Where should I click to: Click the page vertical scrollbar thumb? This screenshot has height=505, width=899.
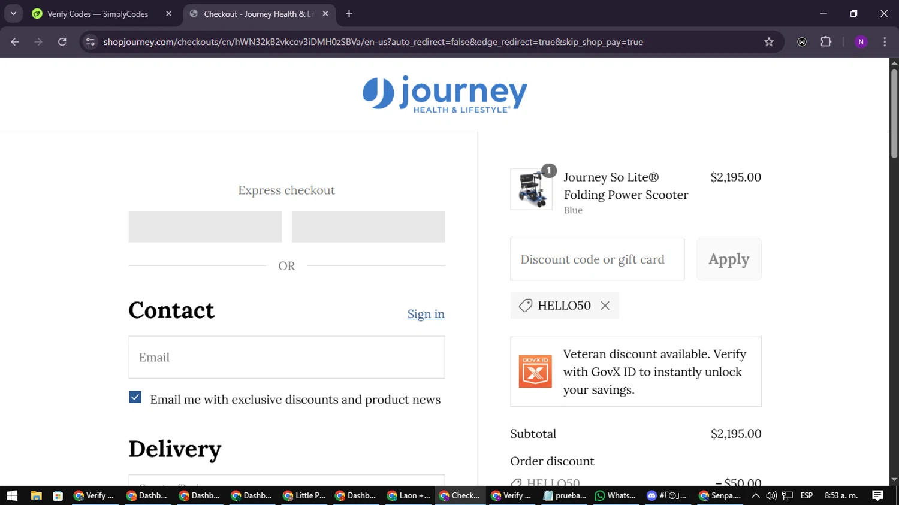click(x=894, y=114)
